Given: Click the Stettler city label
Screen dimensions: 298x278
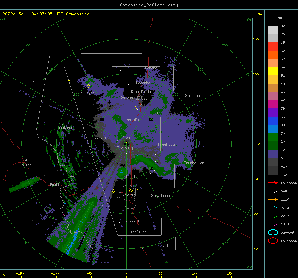Looking at the screenshot, I should [193, 96].
